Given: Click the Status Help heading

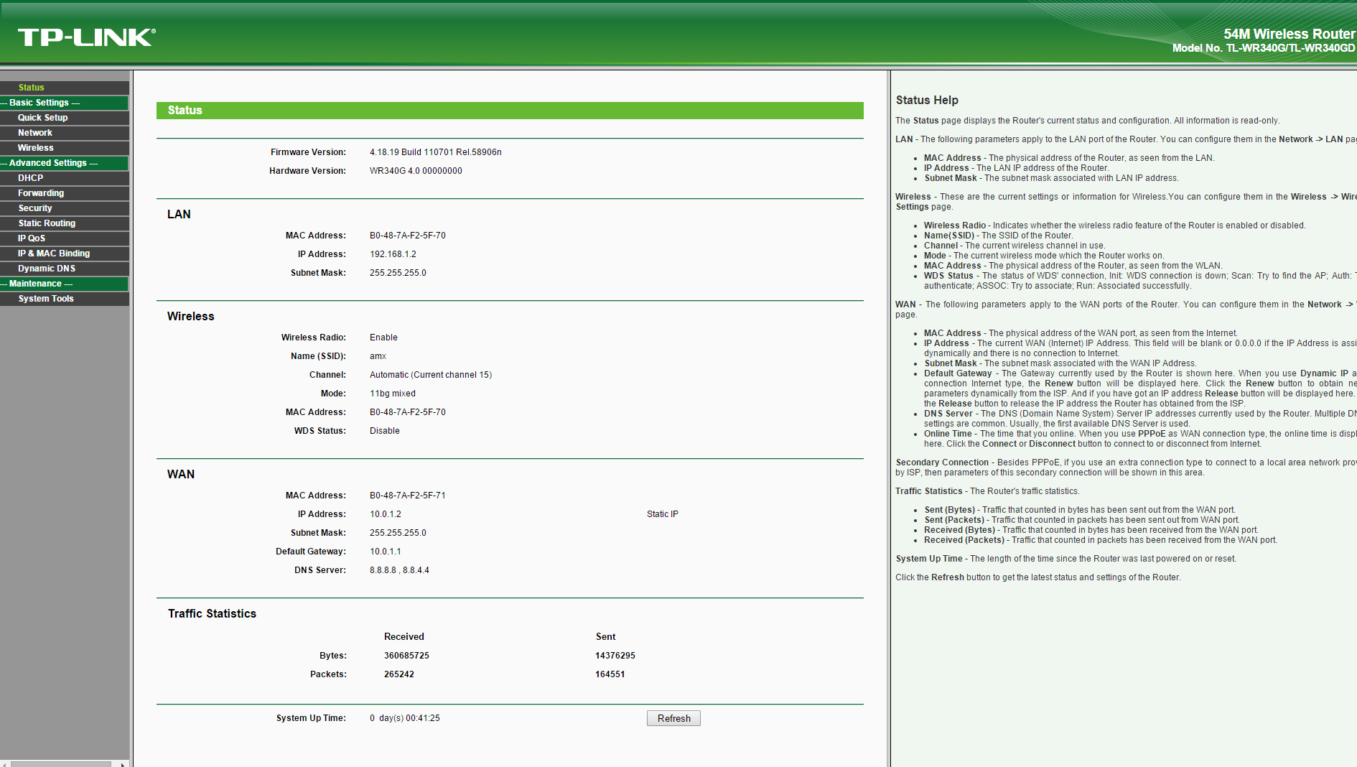Looking at the screenshot, I should 926,101.
